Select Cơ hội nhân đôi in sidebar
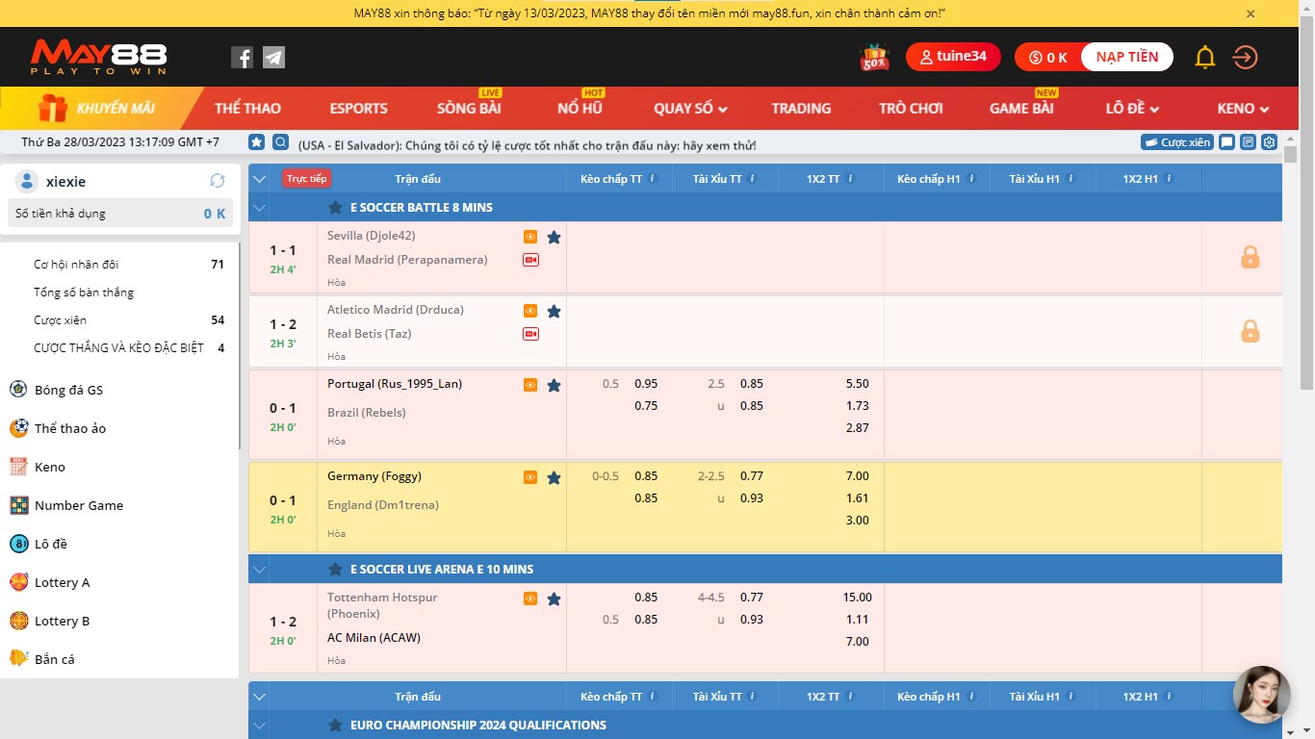The image size is (1315, 739). [x=76, y=265]
